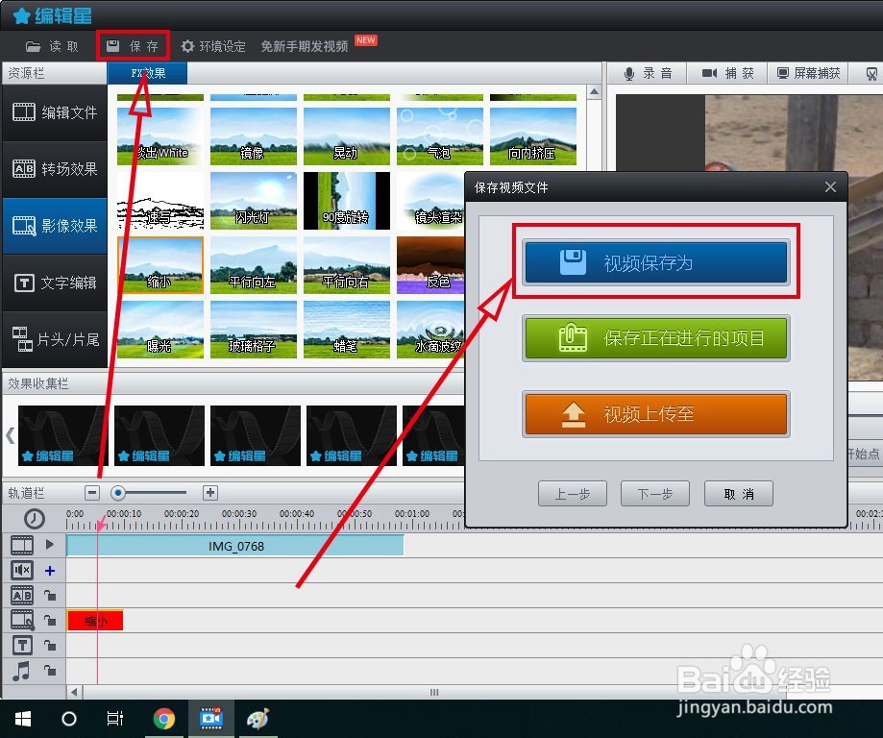Click the image effect track icon
Screen dimensions: 883x738
pyautogui.click(x=22, y=620)
